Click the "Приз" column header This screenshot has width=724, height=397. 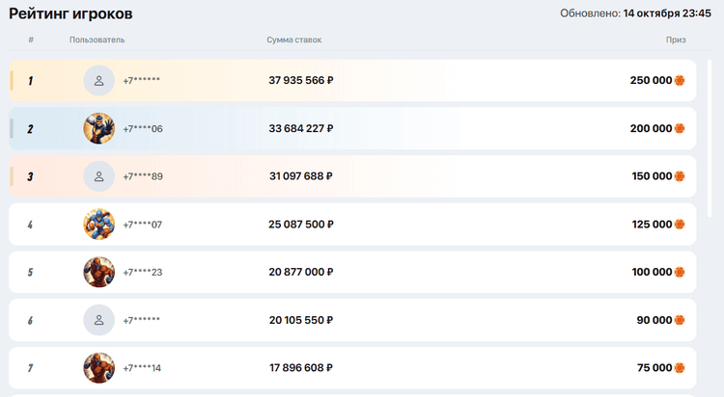[676, 40]
